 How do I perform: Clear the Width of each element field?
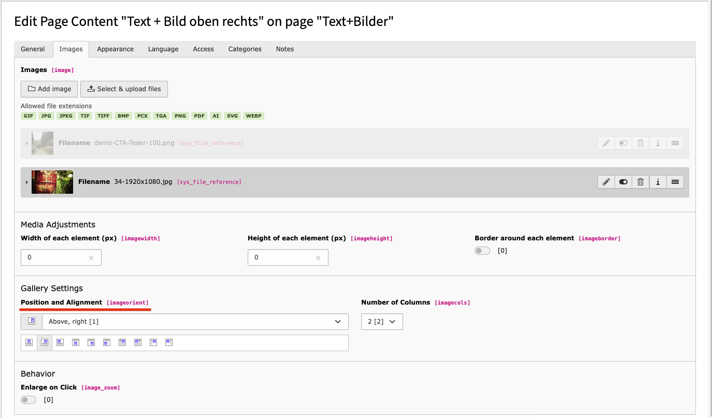(91, 258)
